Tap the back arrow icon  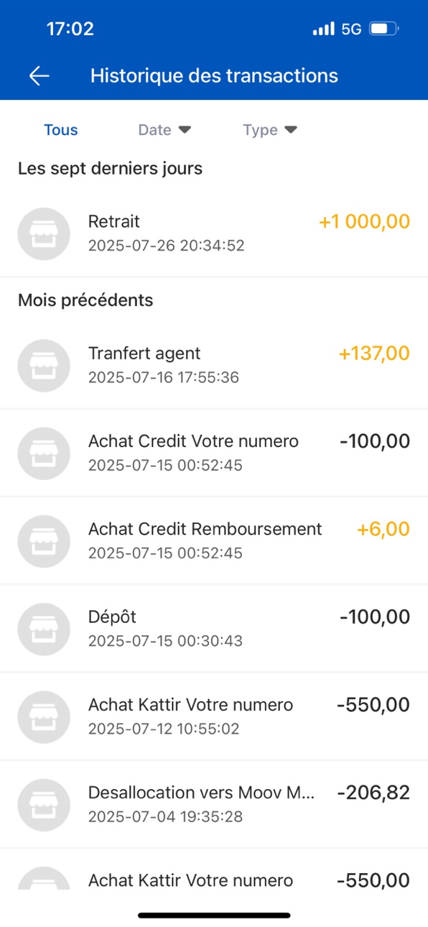pos(39,75)
